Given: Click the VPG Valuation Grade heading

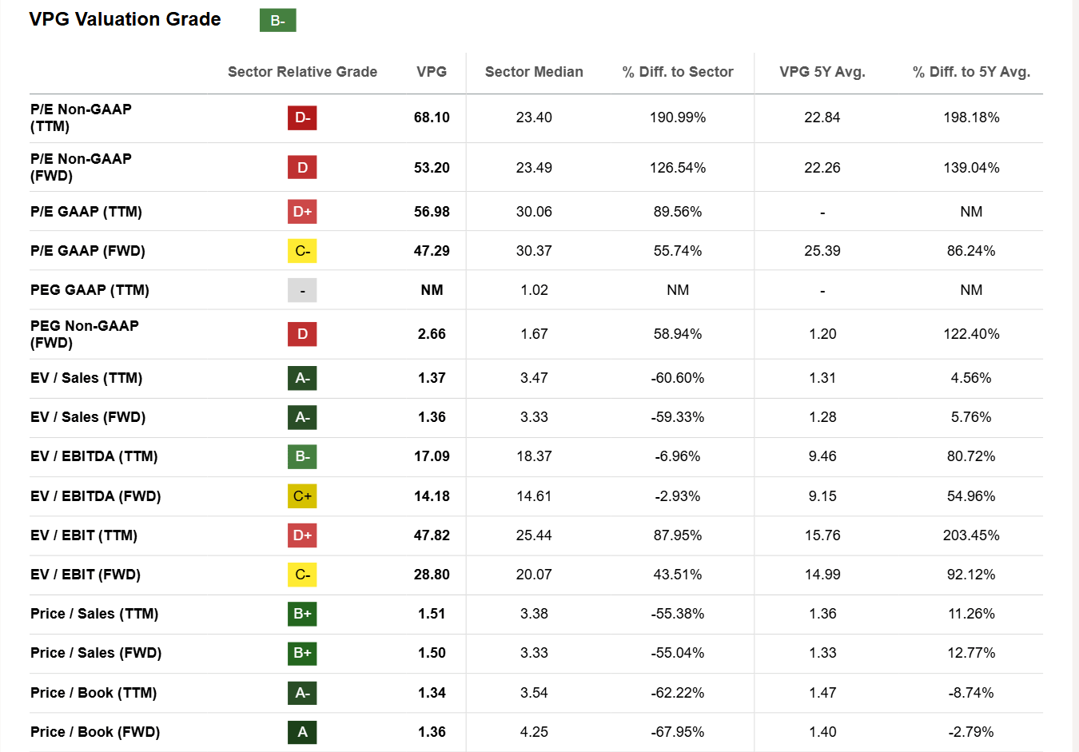Looking at the screenshot, I should [125, 19].
